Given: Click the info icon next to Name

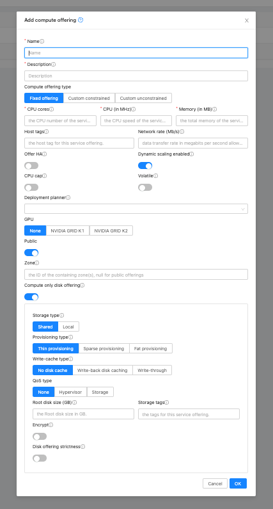Looking at the screenshot, I should (x=42, y=41).
